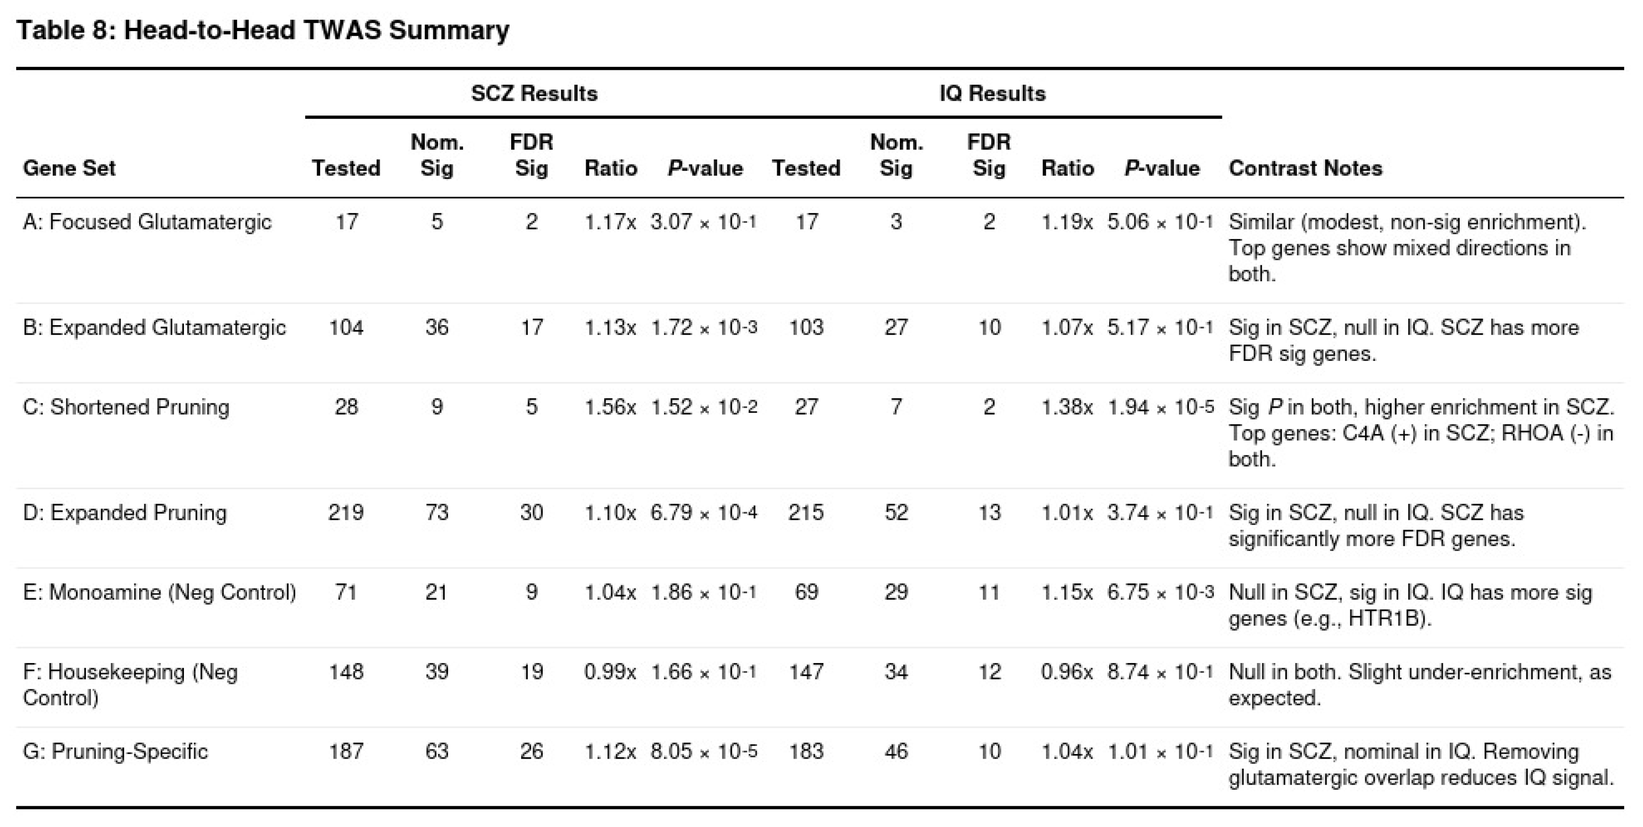Click the note mentioning HTR1B
This screenshot has width=1643, height=827.
1410,605
